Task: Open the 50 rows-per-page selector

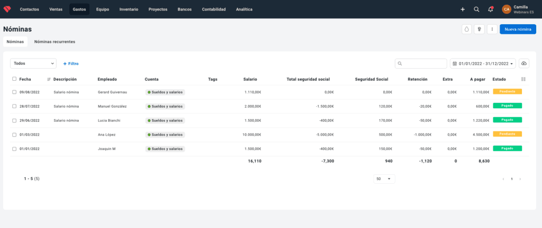Action: [384, 179]
